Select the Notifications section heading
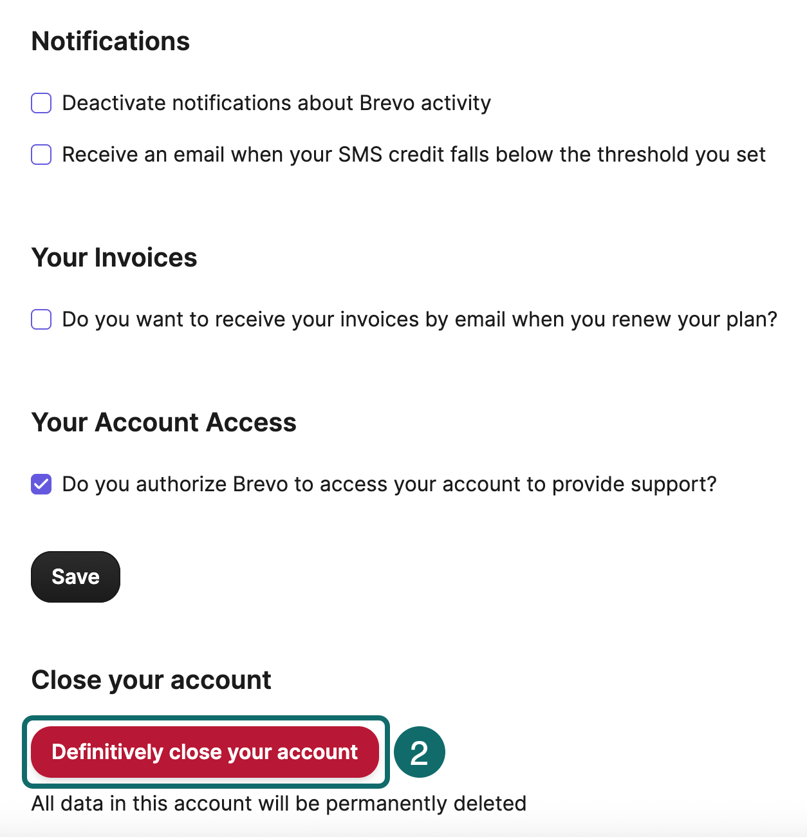 pyautogui.click(x=110, y=41)
